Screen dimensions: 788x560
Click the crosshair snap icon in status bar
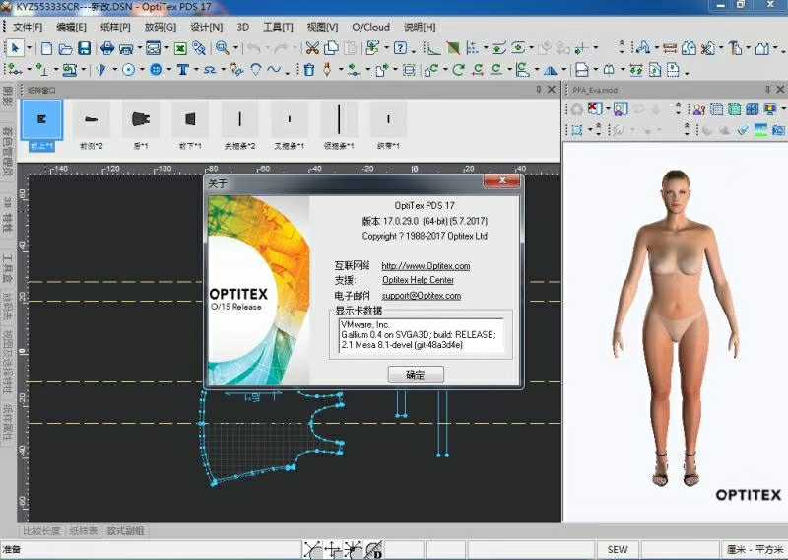tap(333, 549)
